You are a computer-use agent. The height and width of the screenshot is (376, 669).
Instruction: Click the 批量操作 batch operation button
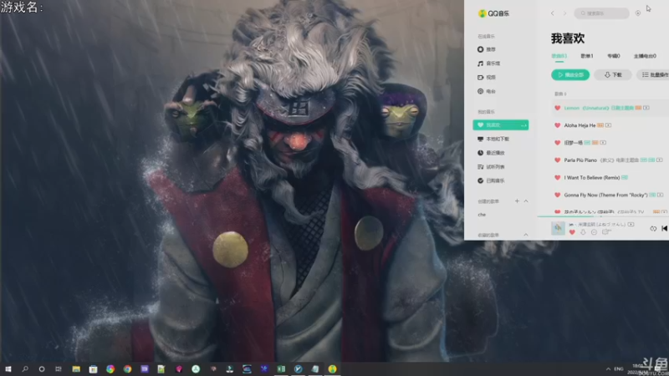pyautogui.click(x=655, y=74)
